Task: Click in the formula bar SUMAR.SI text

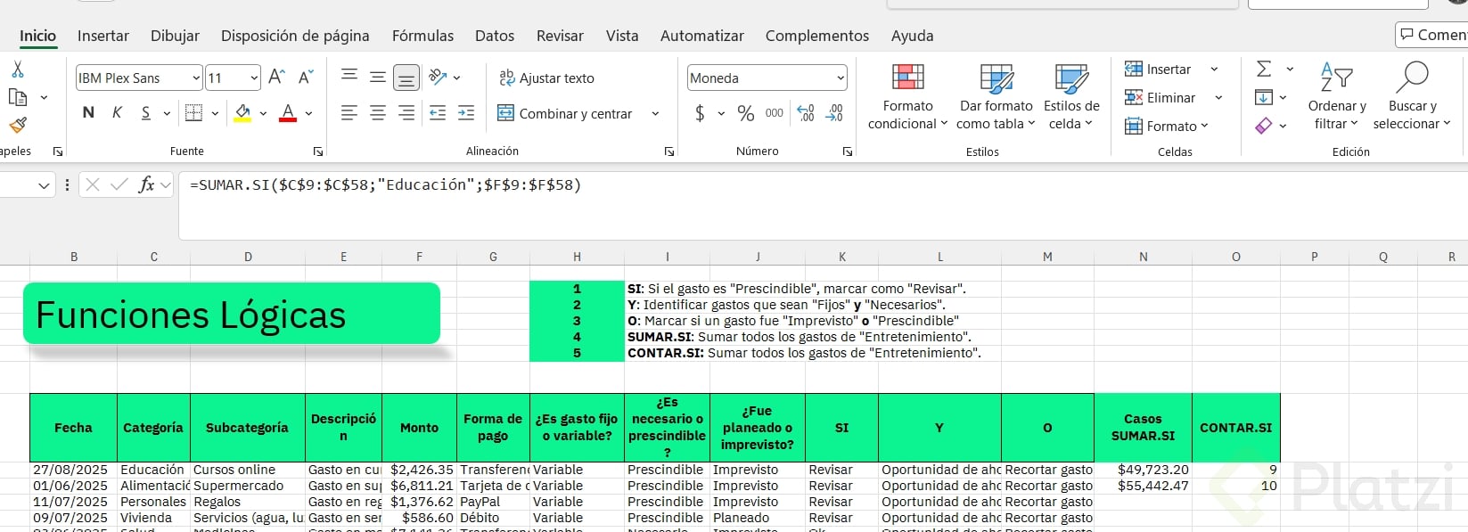Action: [385, 184]
